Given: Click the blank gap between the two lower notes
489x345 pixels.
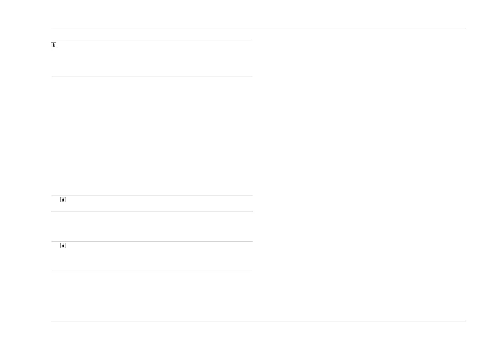Looking at the screenshot, I should click(152, 226).
